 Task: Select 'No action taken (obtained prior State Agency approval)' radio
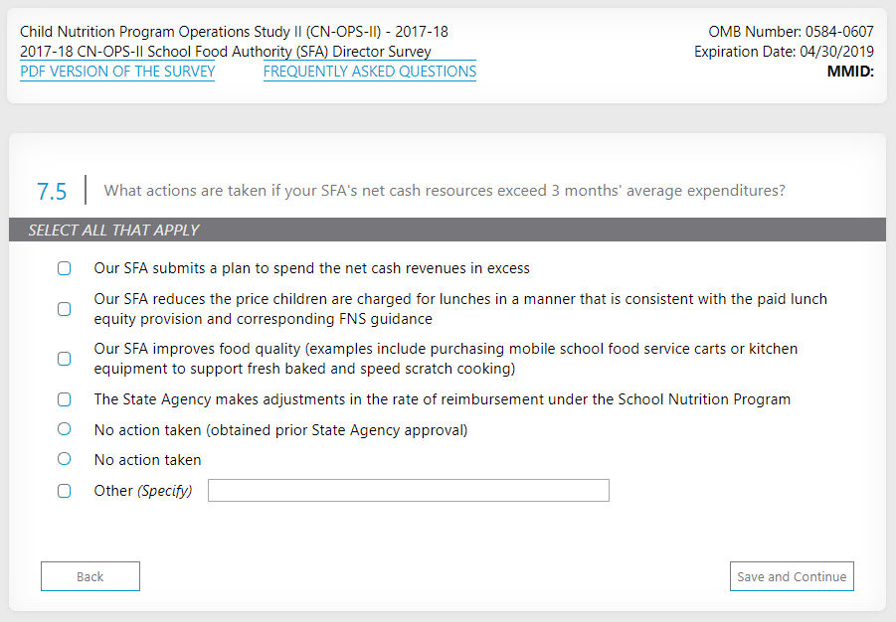[65, 429]
